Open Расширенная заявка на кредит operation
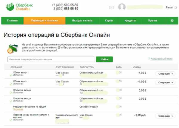 click(30, 107)
